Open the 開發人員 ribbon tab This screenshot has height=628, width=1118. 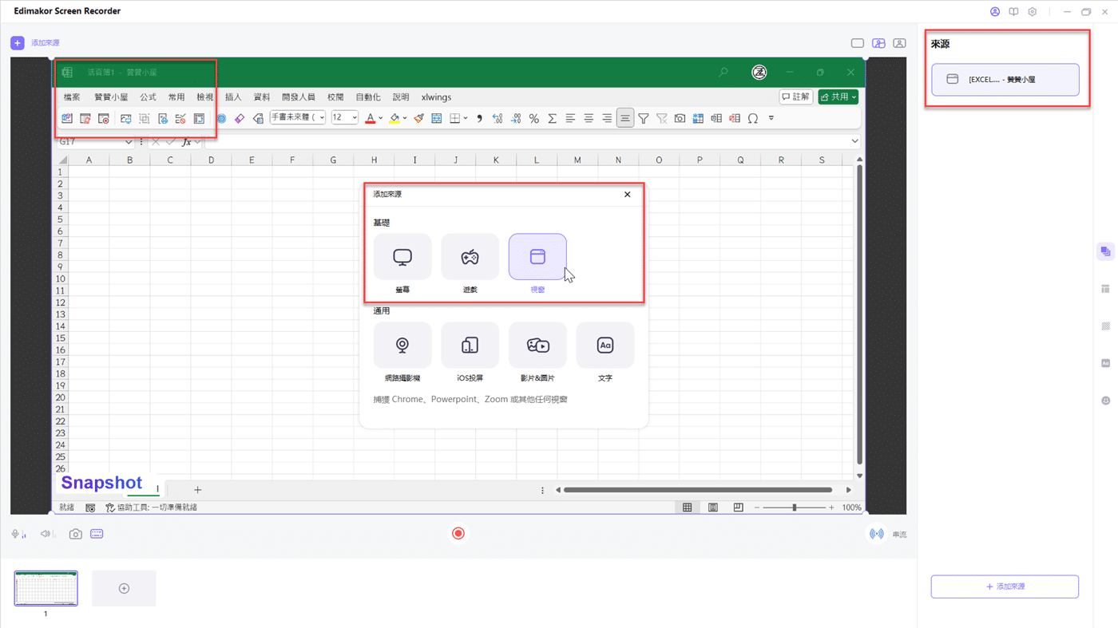click(299, 97)
